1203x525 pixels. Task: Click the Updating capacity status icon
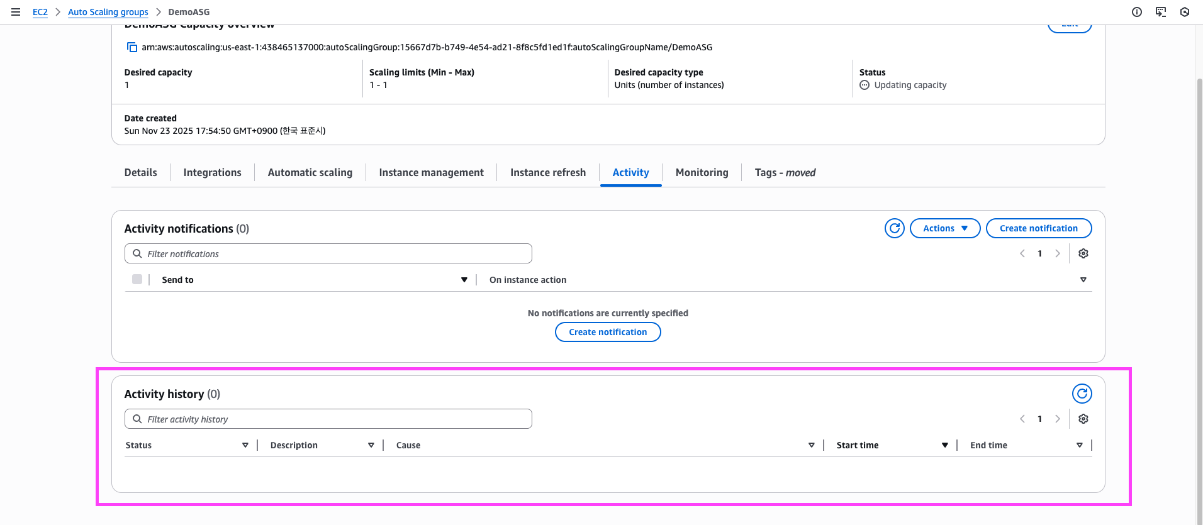coord(864,85)
